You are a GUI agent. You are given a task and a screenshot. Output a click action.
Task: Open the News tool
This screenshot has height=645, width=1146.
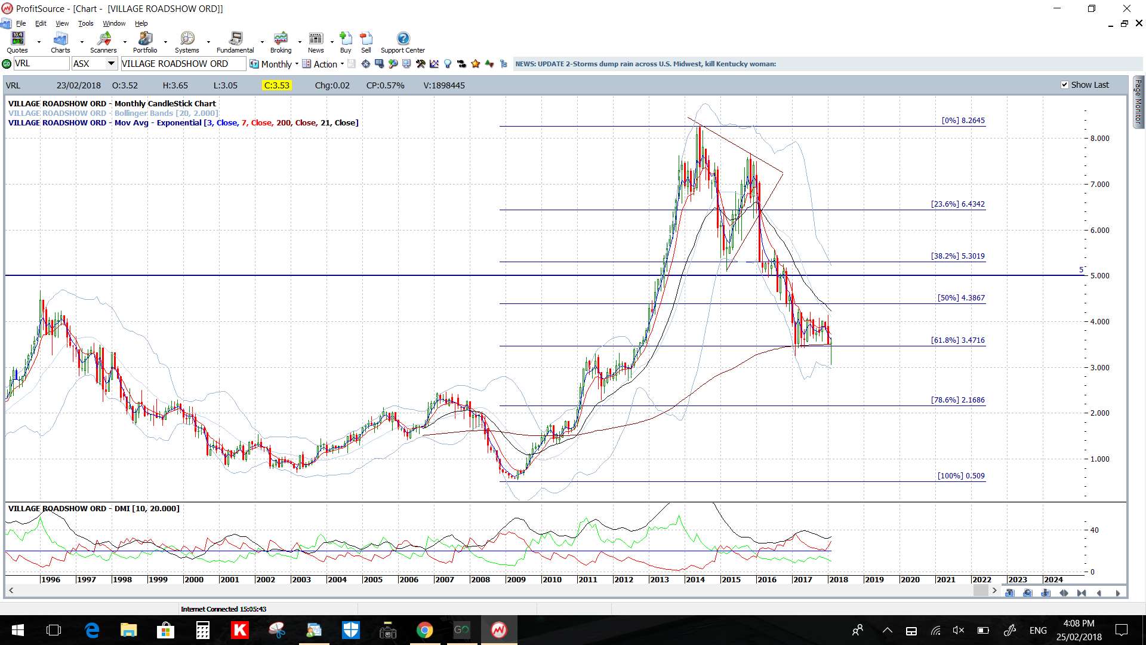[316, 42]
